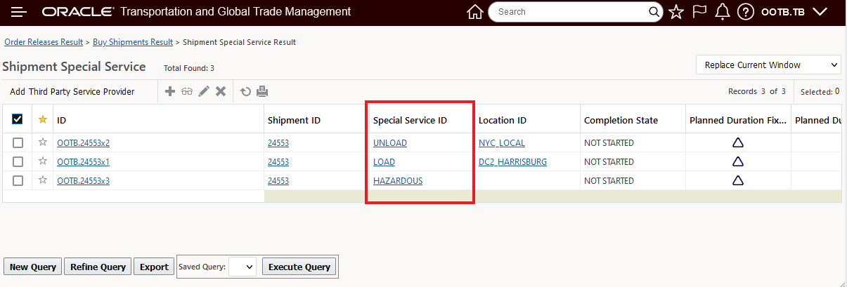Screen dimensions: 847x287
Task: Click the search magnifier icon
Action: [x=654, y=12]
